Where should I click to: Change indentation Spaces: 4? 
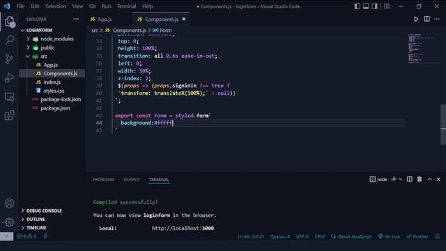pos(280,236)
